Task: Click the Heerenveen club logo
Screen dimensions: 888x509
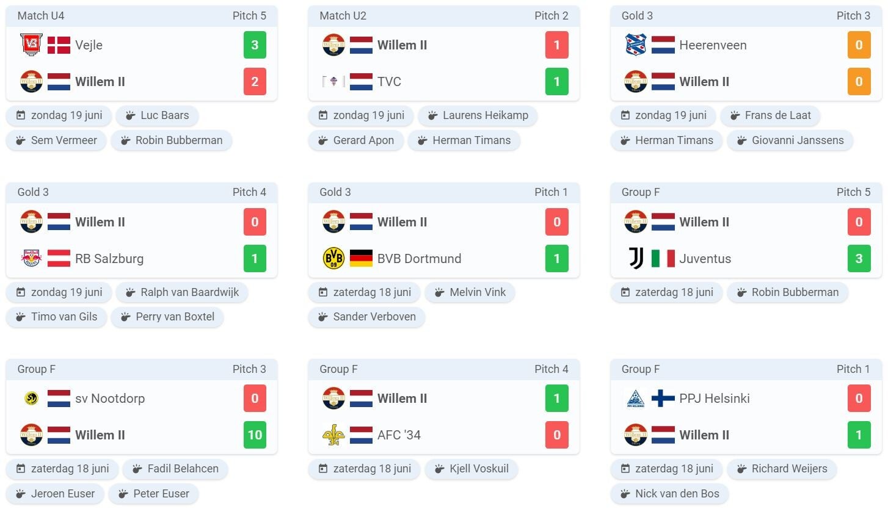Action: pos(636,45)
